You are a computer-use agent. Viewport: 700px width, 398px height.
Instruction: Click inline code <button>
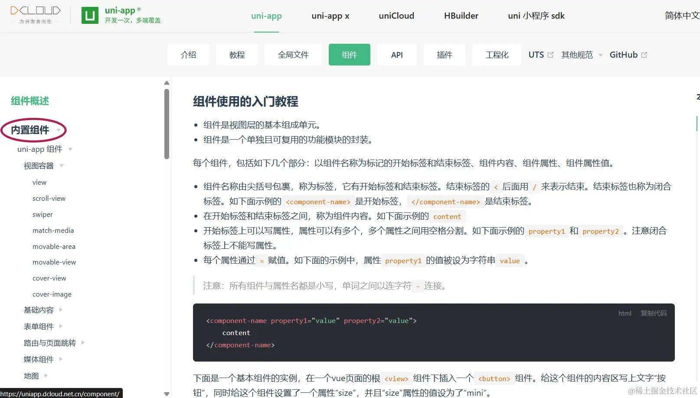pyautogui.click(x=494, y=378)
